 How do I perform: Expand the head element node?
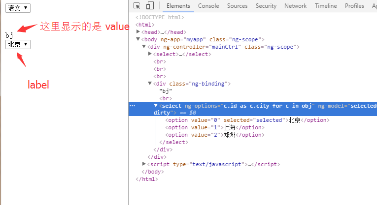[138, 32]
